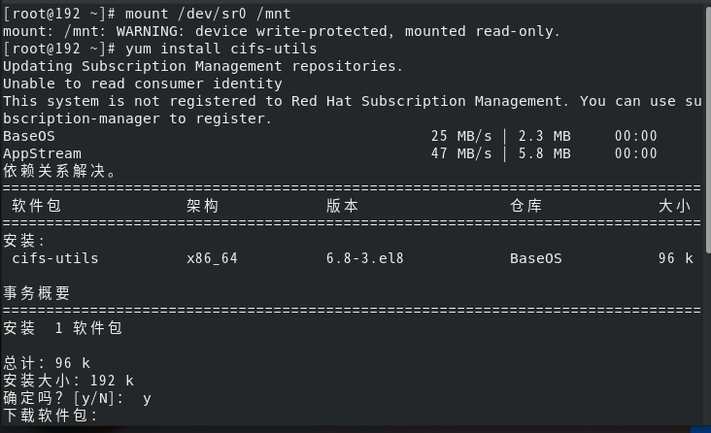711x433 pixels.
Task: Click the '47 MB/s' download speed
Action: (x=461, y=153)
